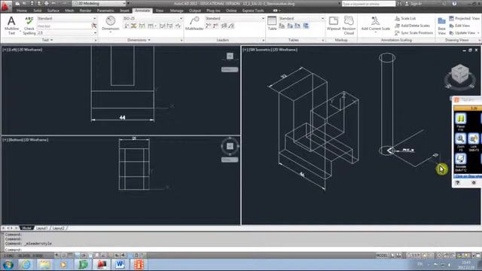Open the text style Standard dropdown
Image resolution: width=482 pixels, height=271 pixels.
67,18
